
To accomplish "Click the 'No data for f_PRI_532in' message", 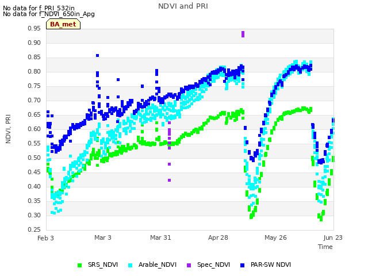I will coord(39,8).
